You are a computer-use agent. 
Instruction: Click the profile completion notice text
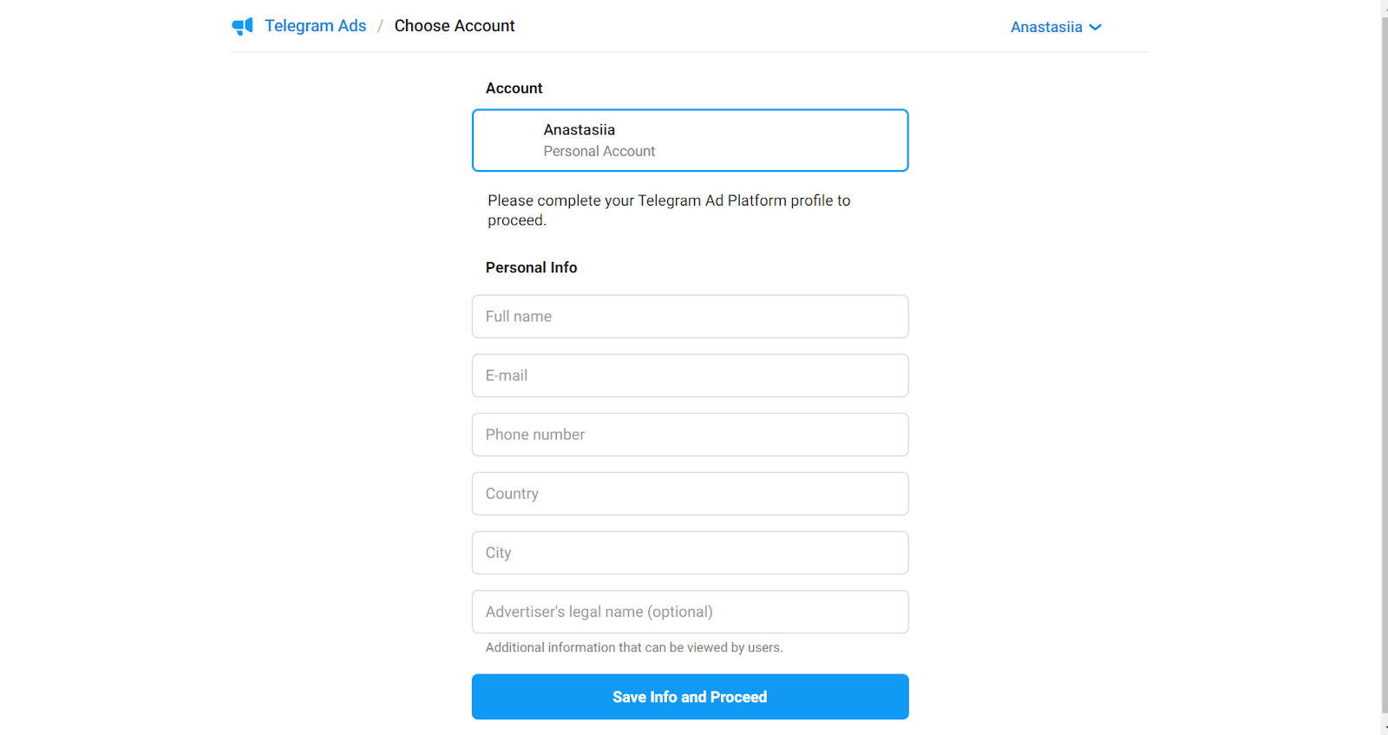pyautogui.click(x=669, y=209)
